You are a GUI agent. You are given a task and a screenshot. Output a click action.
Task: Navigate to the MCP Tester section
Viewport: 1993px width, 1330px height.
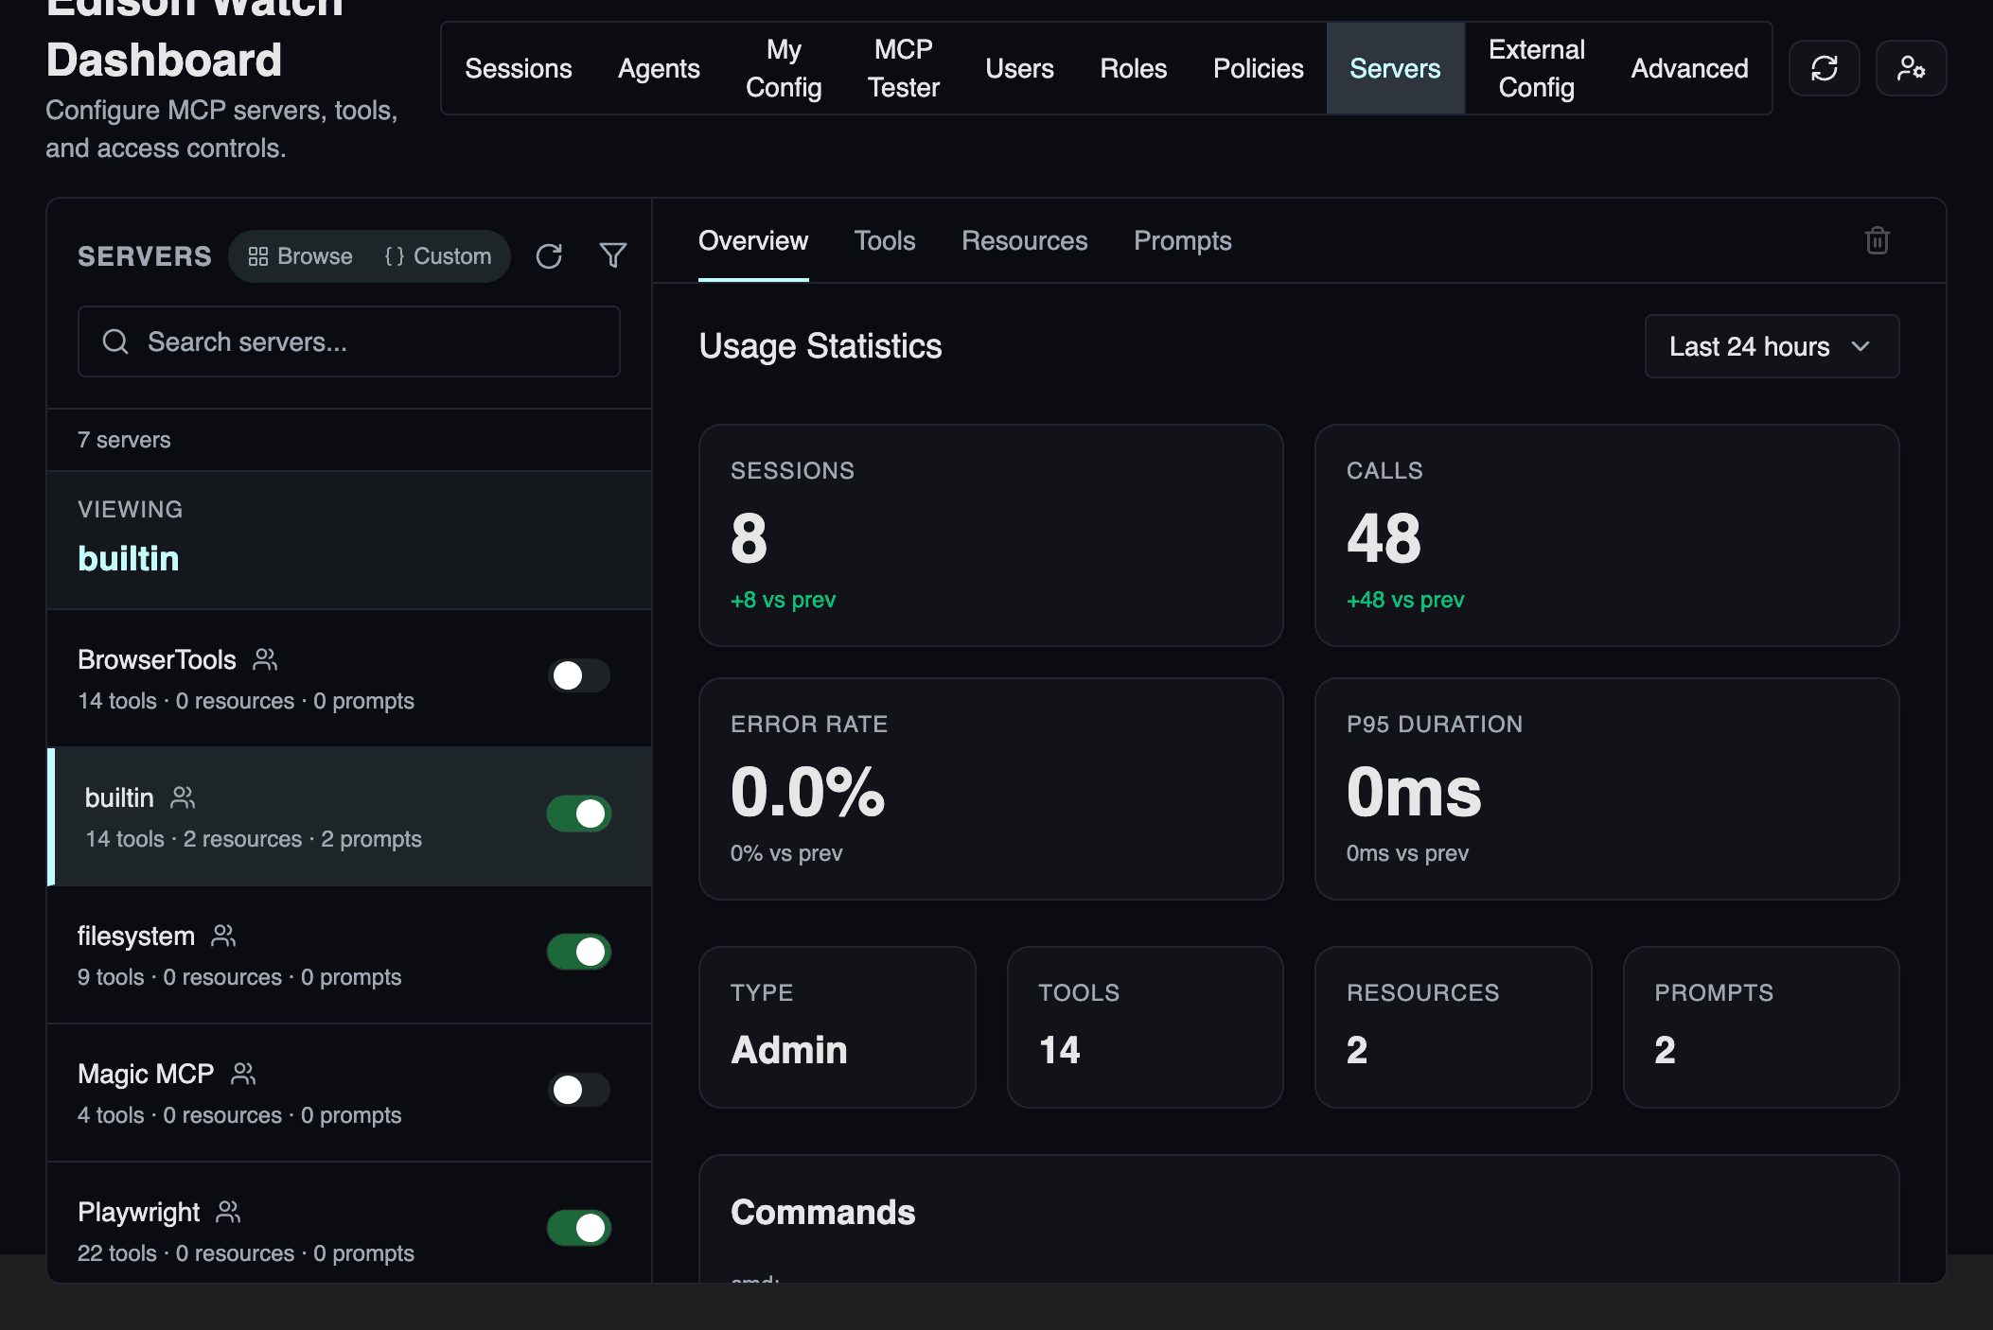903,68
